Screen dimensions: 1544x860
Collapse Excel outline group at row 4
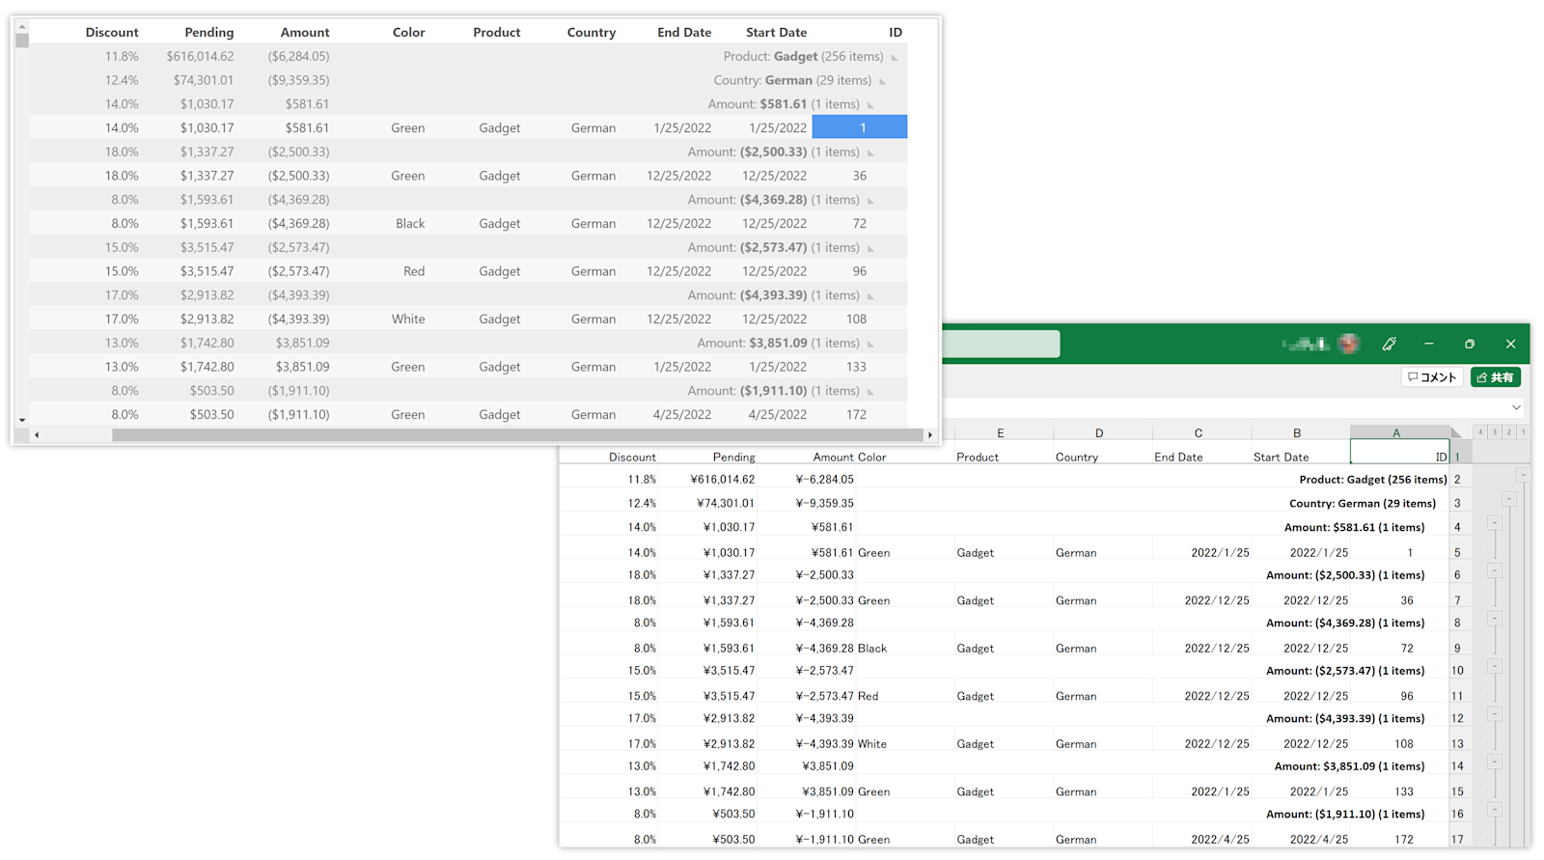click(1495, 523)
